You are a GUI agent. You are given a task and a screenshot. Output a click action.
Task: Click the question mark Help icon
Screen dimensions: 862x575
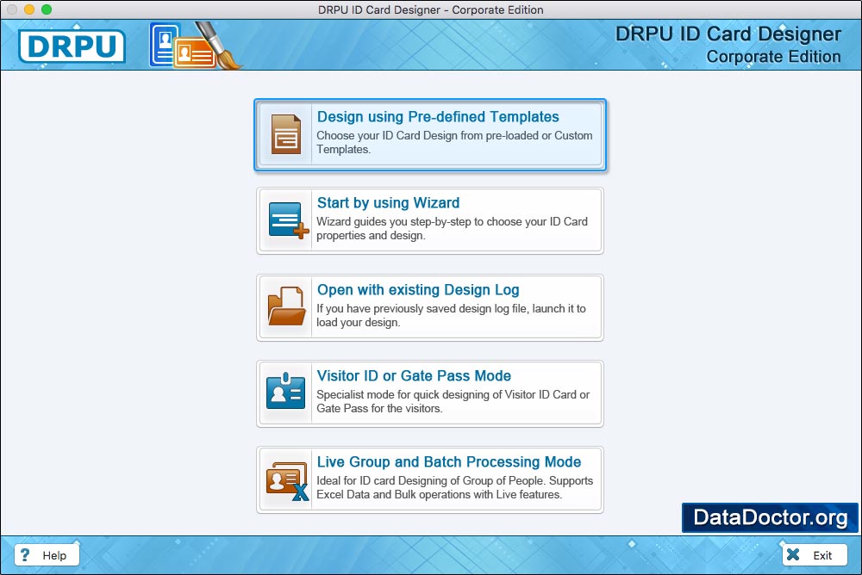pyautogui.click(x=25, y=554)
